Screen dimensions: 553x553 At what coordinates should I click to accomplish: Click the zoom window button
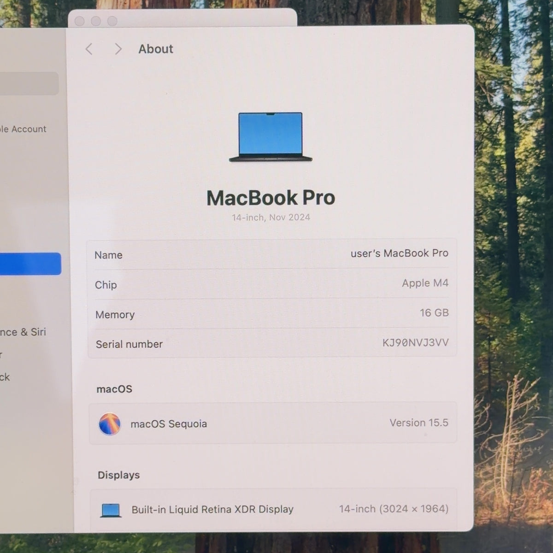[112, 21]
